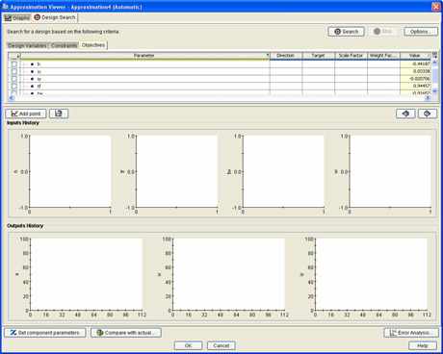Image resolution: width=443 pixels, height=354 pixels.
Task: Click the Scale Factor column header
Action: 351,56
